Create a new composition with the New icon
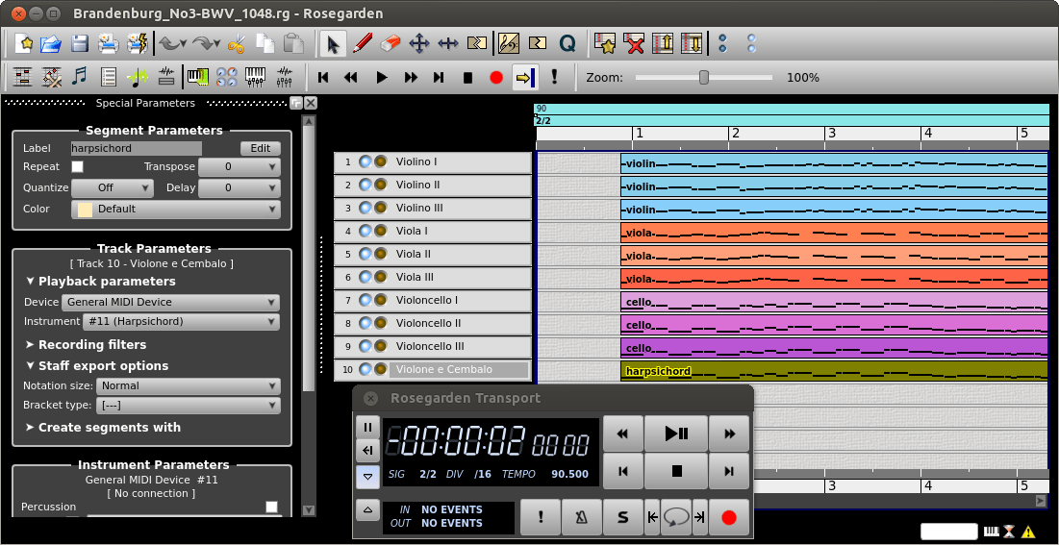The width and height of the screenshot is (1059, 545). [x=25, y=44]
